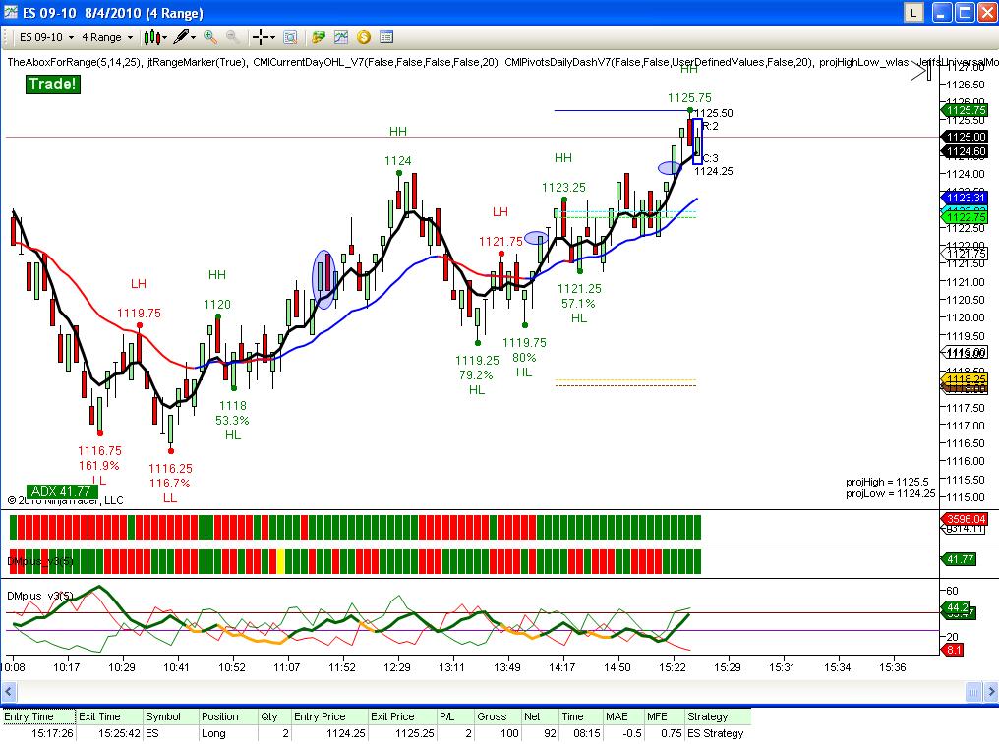Open the ES 09-10 instrument dropdown
This screenshot has width=999, height=744.
(x=46, y=37)
